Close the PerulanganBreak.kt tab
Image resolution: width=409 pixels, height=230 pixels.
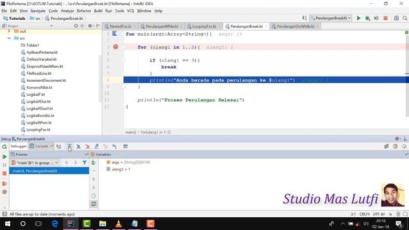coord(266,26)
